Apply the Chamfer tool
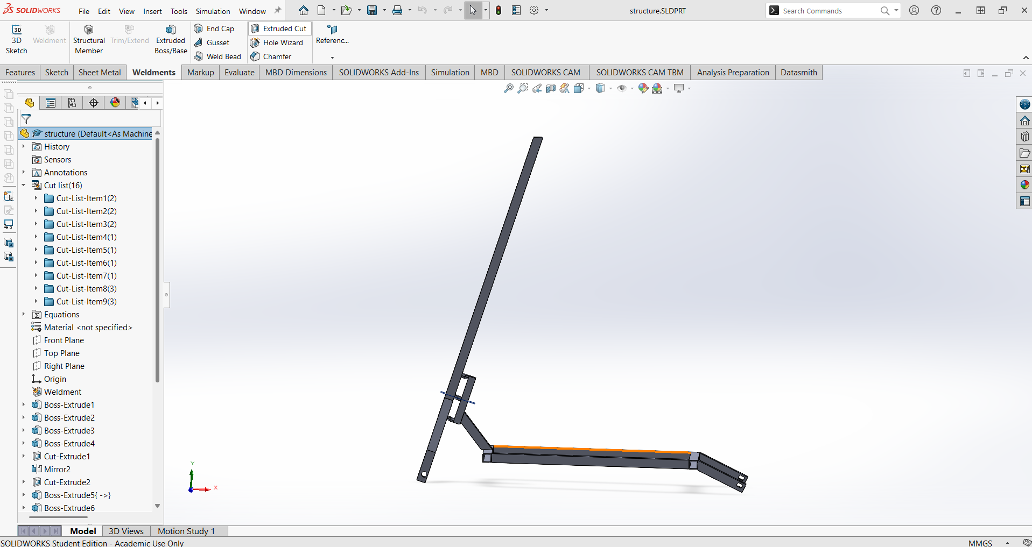 (x=271, y=56)
